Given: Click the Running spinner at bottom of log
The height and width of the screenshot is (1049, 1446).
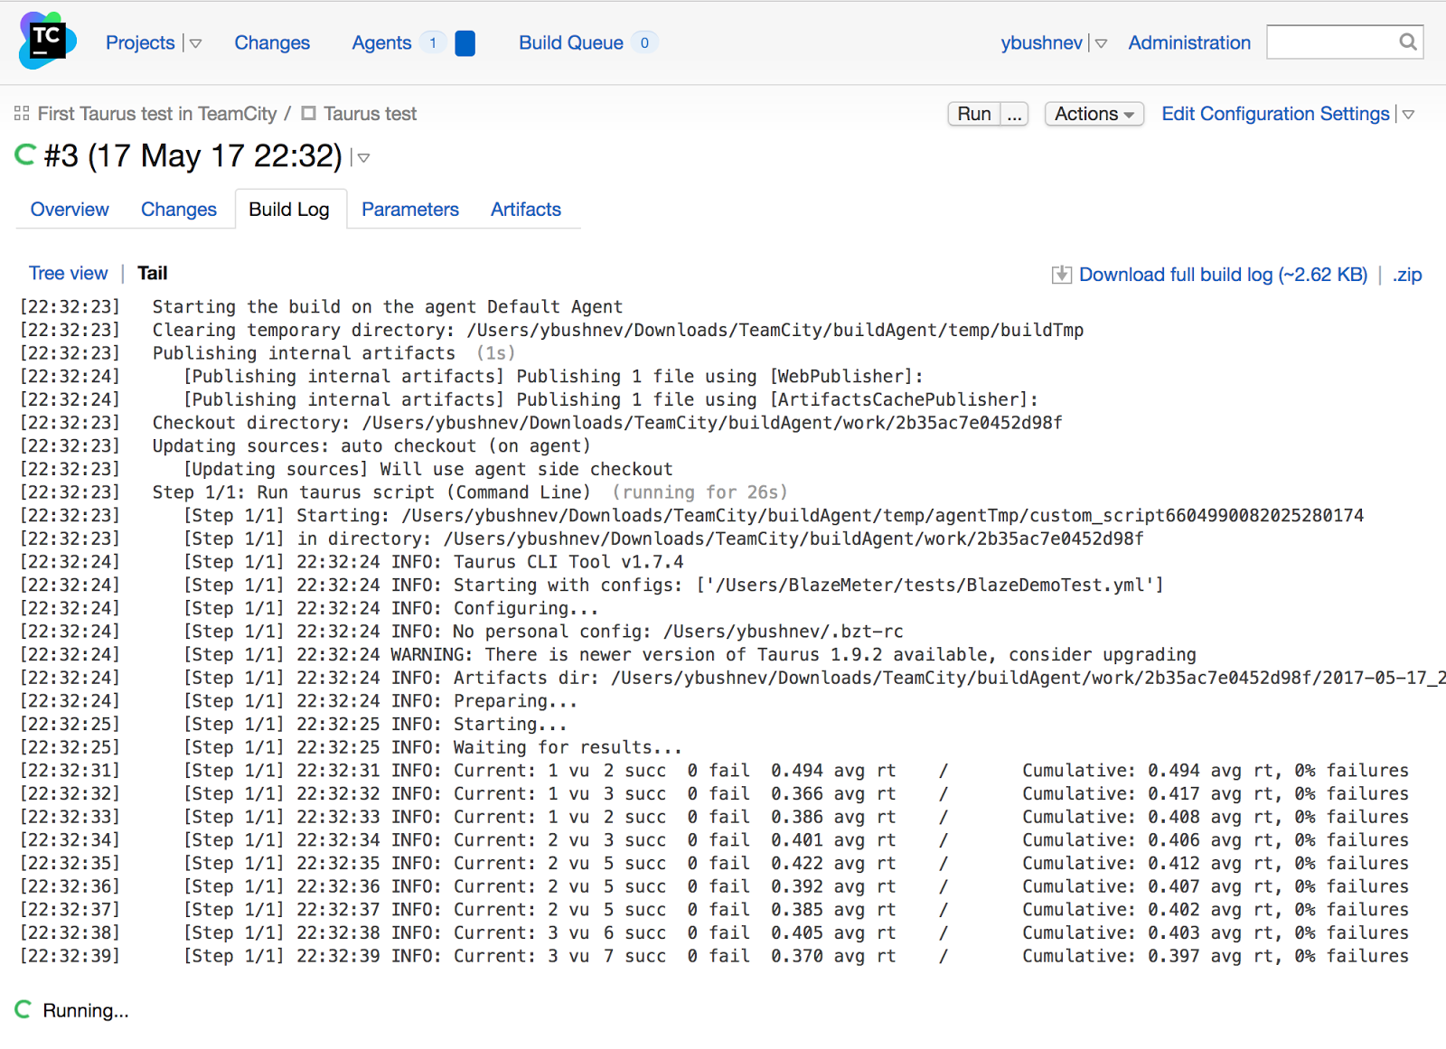Looking at the screenshot, I should (x=23, y=1009).
